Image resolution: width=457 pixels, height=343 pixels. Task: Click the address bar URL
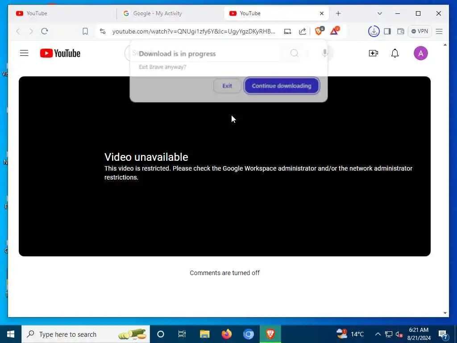click(194, 31)
